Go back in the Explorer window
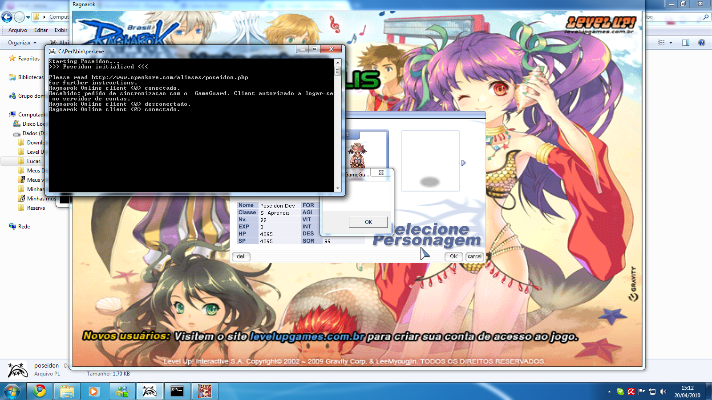The width and height of the screenshot is (712, 400). point(7,17)
